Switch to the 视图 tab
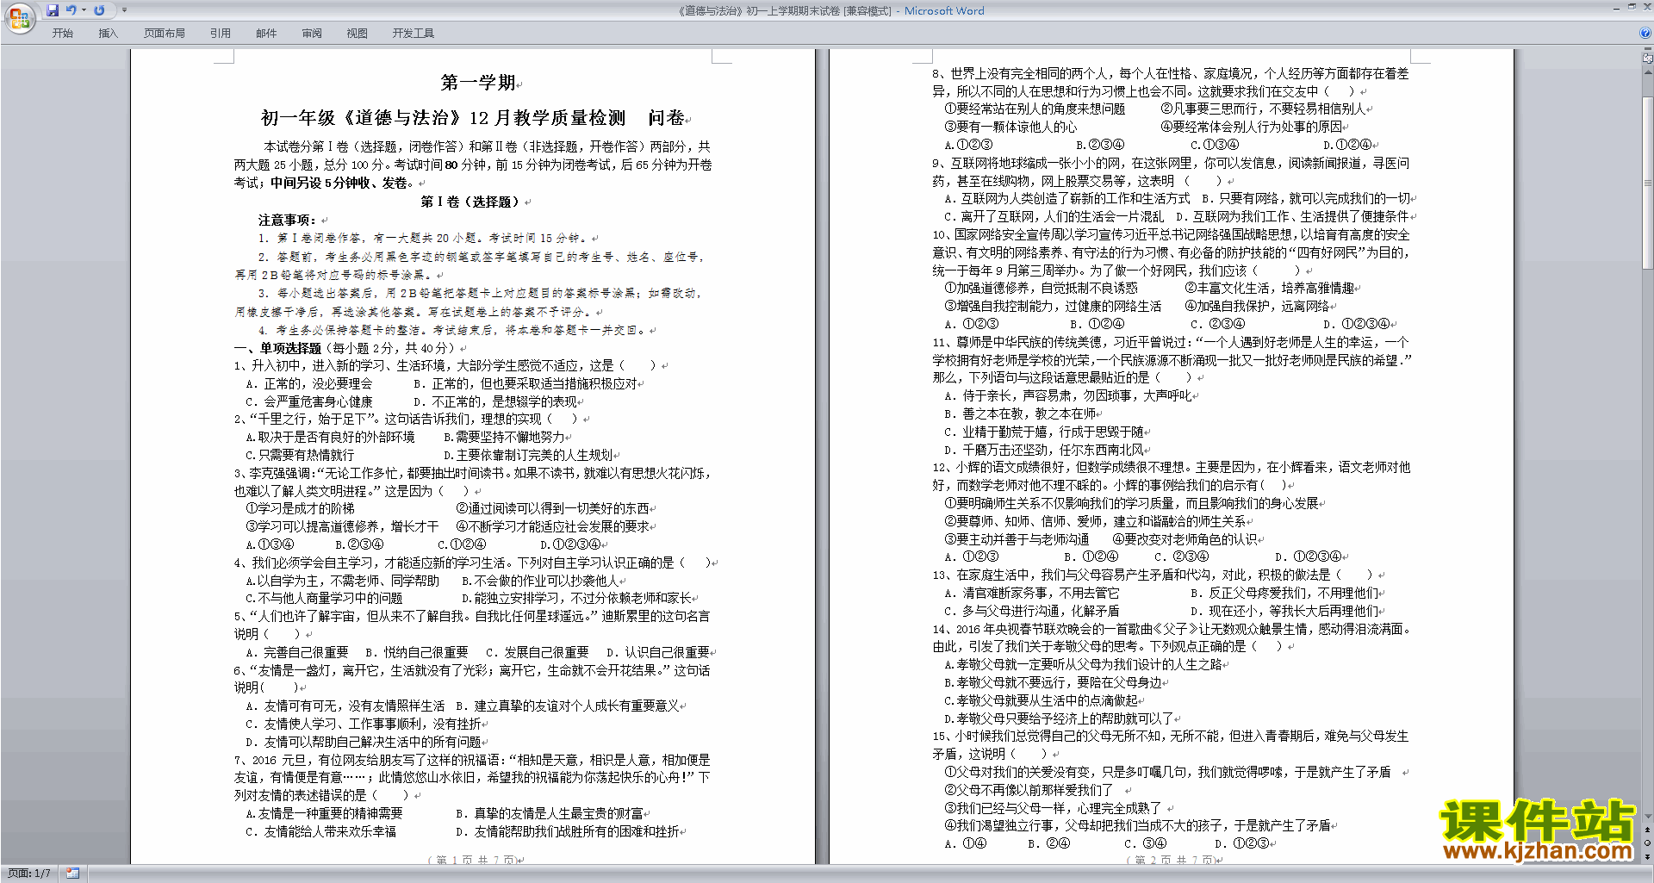Viewport: 1654px width, 883px height. coord(358,34)
